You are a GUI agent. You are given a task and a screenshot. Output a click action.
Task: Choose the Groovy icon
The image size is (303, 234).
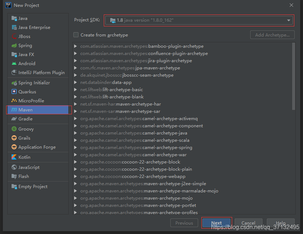14,129
